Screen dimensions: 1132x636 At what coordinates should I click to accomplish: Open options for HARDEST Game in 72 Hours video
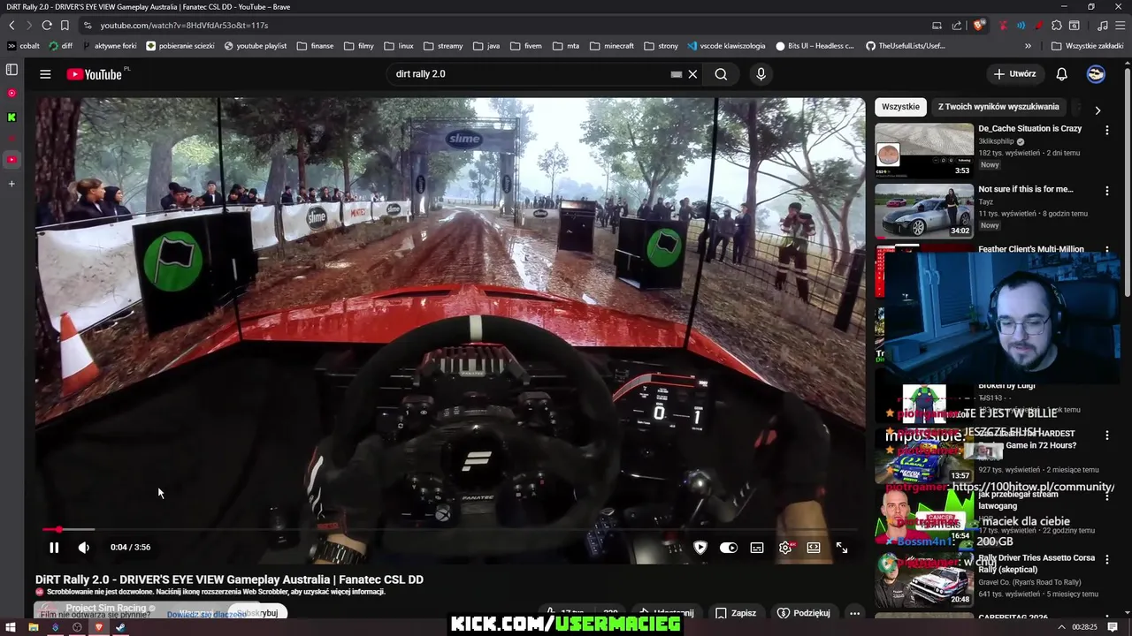[x=1106, y=435]
